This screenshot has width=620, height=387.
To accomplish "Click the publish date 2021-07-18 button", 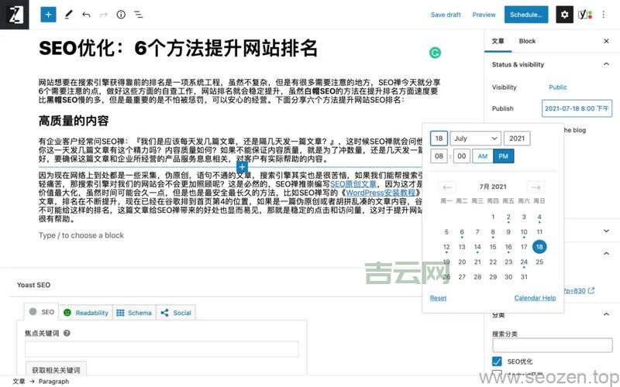I will 577,108.
